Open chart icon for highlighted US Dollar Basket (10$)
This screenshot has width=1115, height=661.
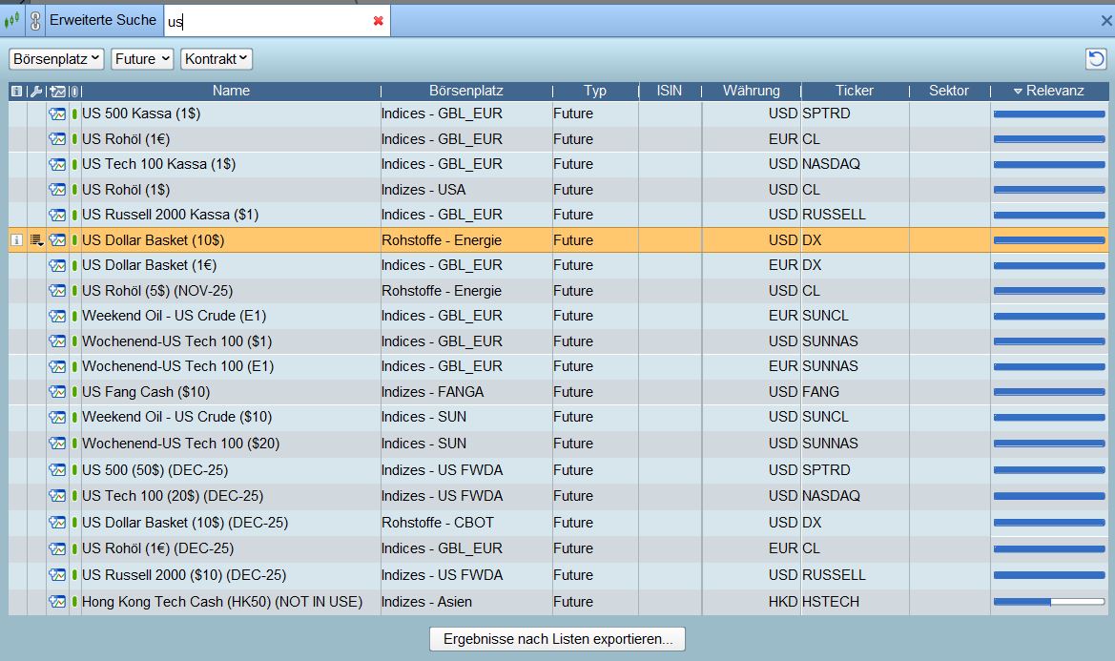(x=57, y=240)
